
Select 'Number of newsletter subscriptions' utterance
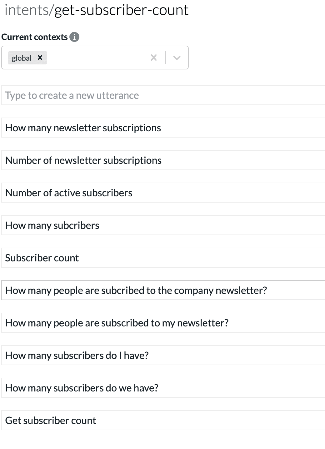tap(163, 160)
